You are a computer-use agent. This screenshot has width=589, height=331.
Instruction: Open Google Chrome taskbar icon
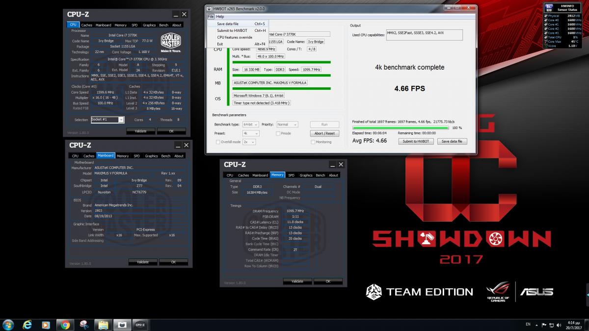(x=65, y=325)
